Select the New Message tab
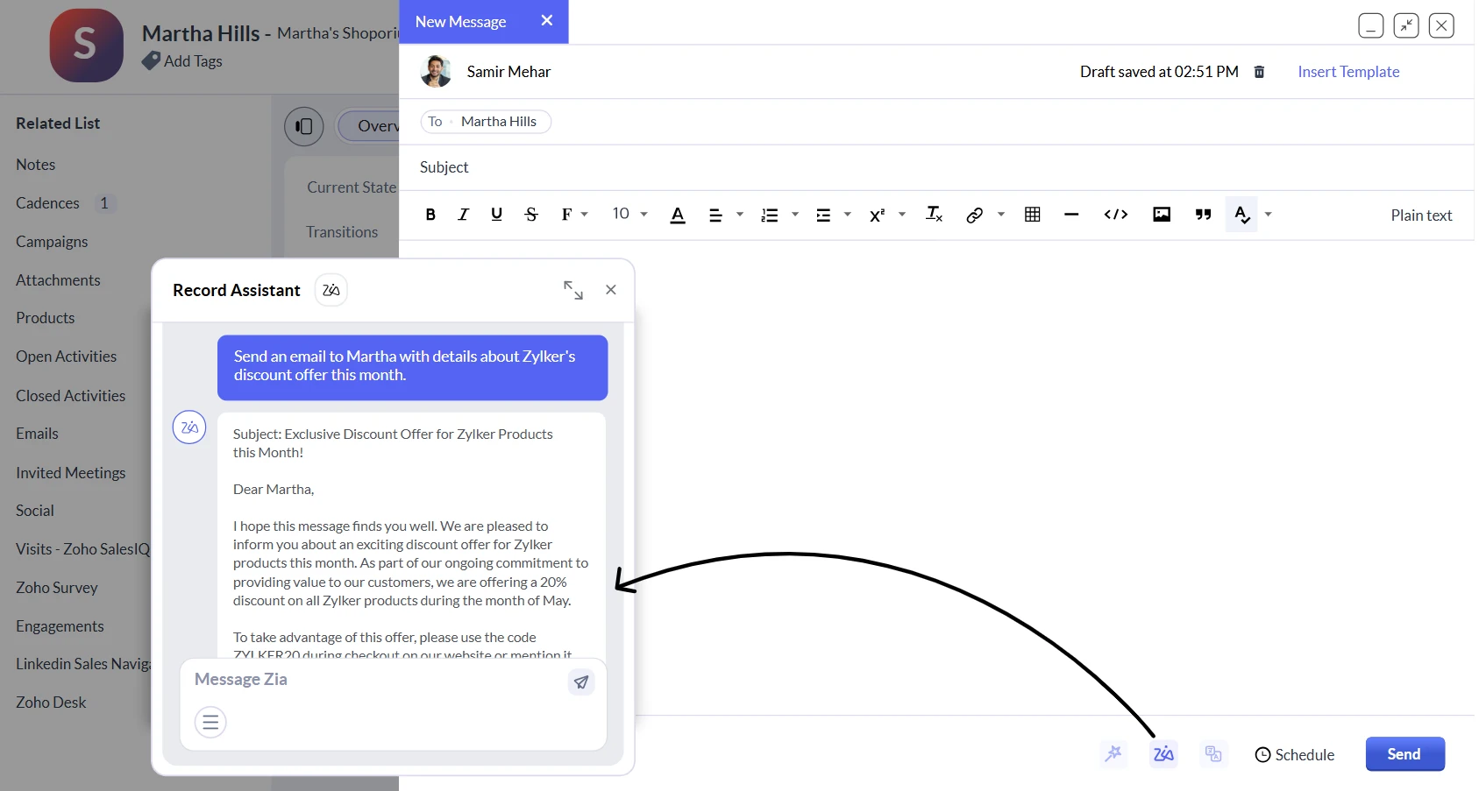The width and height of the screenshot is (1479, 791). click(461, 22)
